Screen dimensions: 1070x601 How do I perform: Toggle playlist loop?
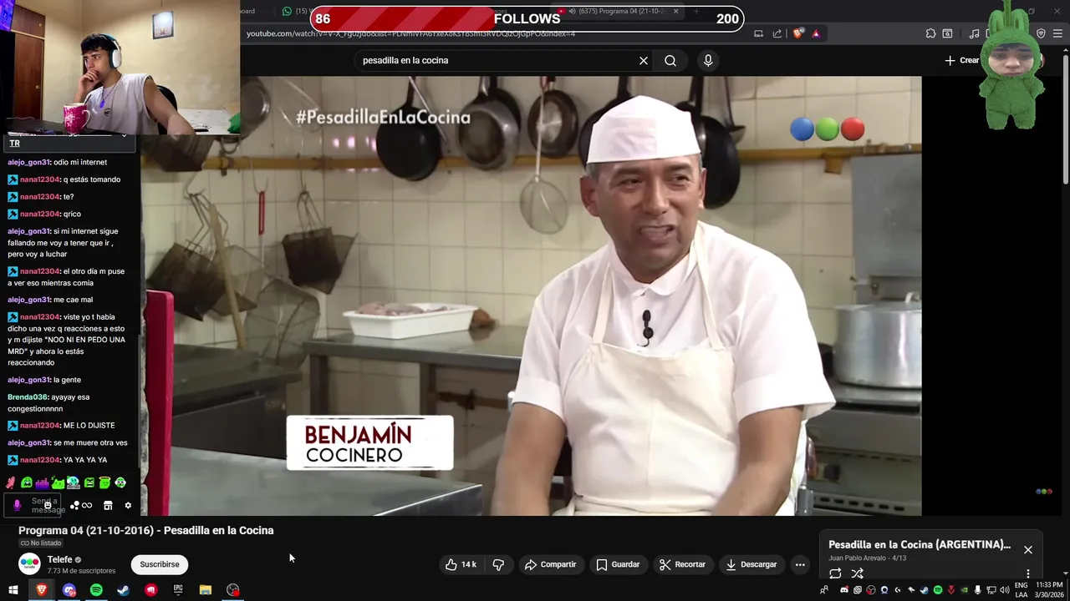coord(835,573)
